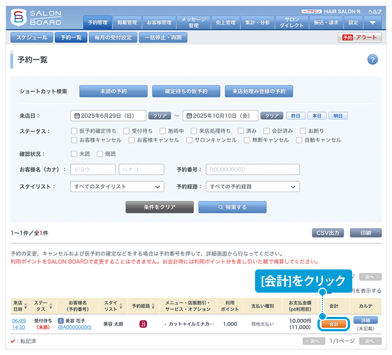392x355 pixels.
Task: Open 掲載管理 main tab
Action: (127, 23)
